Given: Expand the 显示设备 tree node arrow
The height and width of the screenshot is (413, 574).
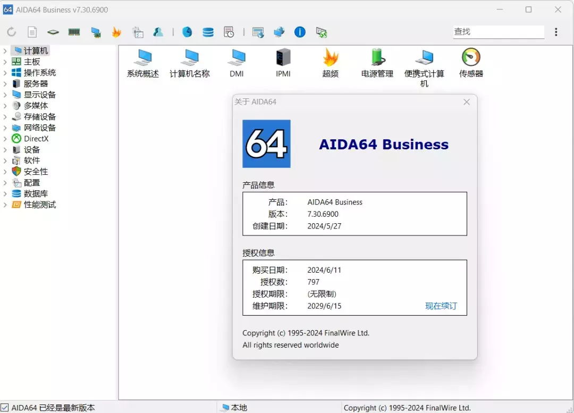Looking at the screenshot, I should pos(5,95).
